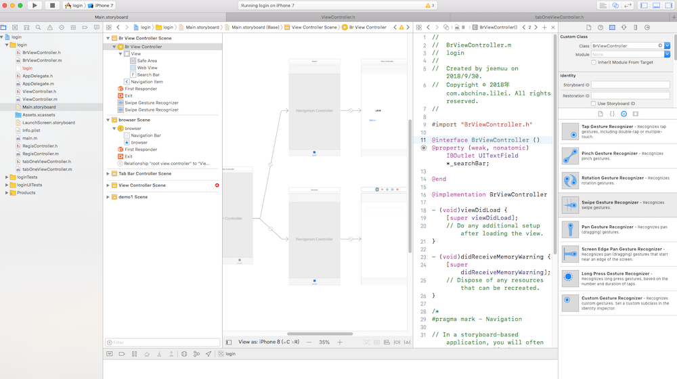Switch to the Version editor
This screenshot has height=379, width=677.
point(629,5)
